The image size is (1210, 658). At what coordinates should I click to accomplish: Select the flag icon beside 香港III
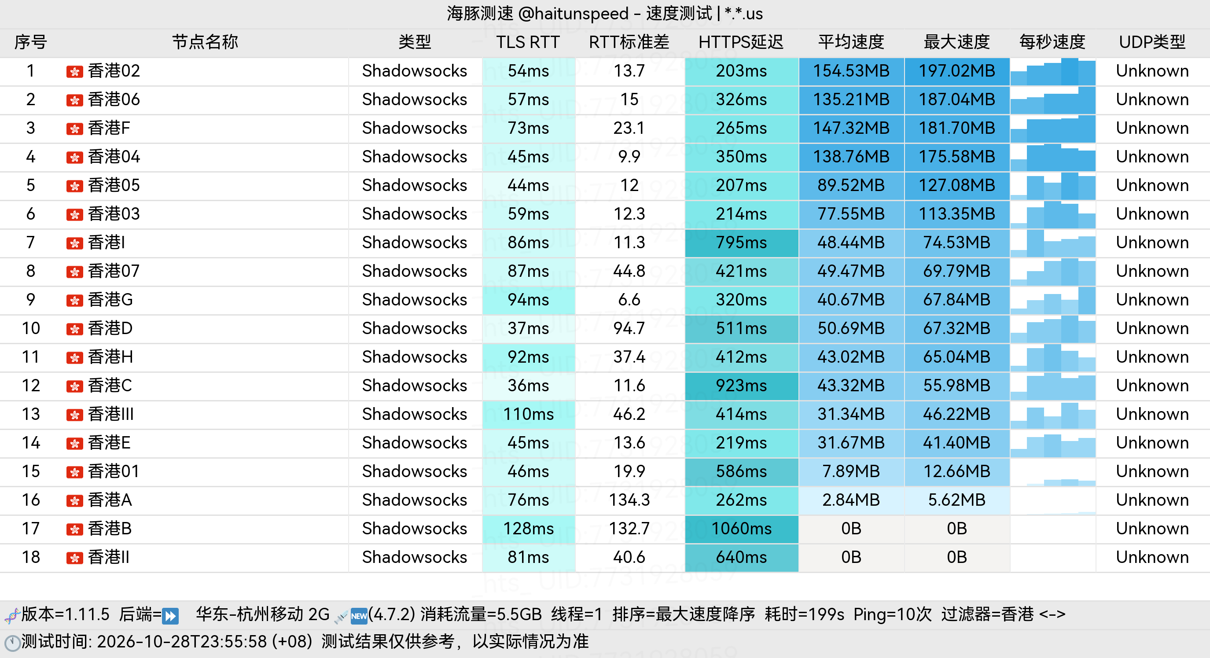coord(75,415)
